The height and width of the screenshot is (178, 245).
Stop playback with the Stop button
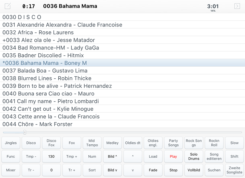click(x=173, y=170)
